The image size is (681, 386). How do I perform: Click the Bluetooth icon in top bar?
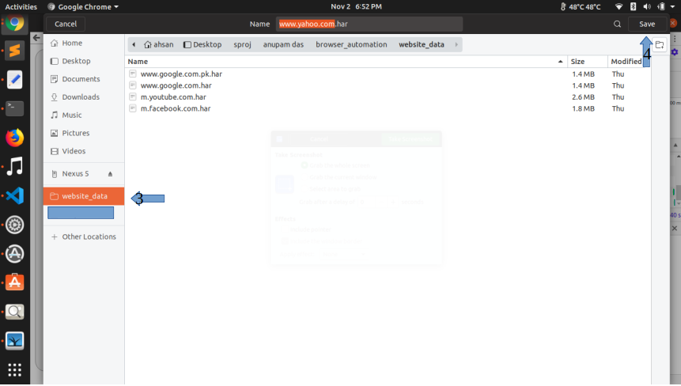tap(634, 6)
